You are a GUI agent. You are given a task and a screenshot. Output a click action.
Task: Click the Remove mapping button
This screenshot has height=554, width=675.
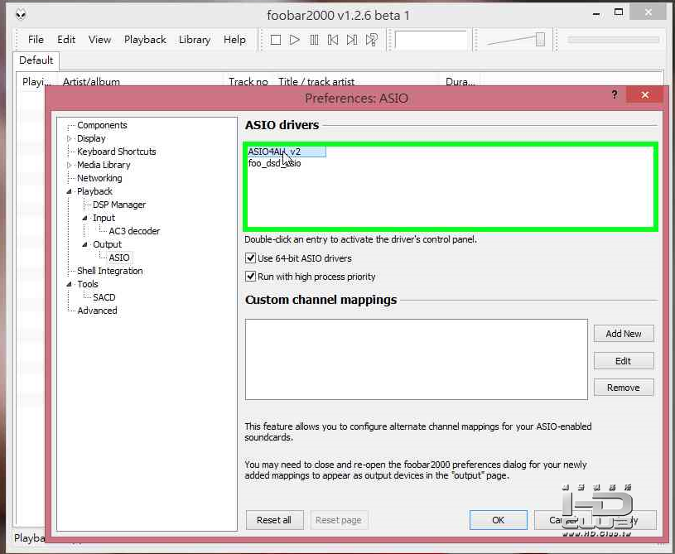click(x=624, y=388)
